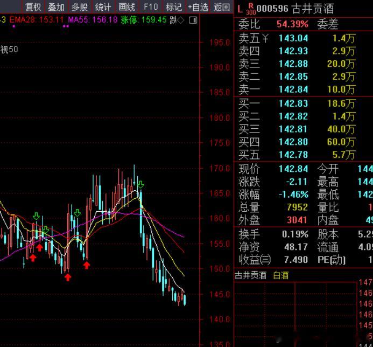The image size is (373, 347).
Task: Open the 白酒 sector link
Action: [x=281, y=275]
